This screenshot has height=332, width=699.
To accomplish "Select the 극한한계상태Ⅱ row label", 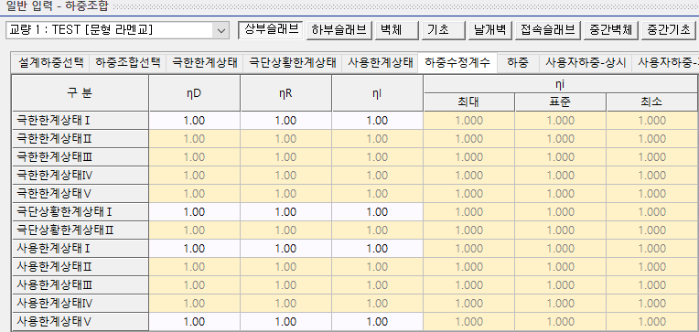I will pos(81,139).
